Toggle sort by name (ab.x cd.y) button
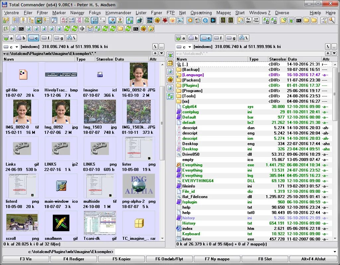Screen dimensions: 340x265 click(64, 20)
